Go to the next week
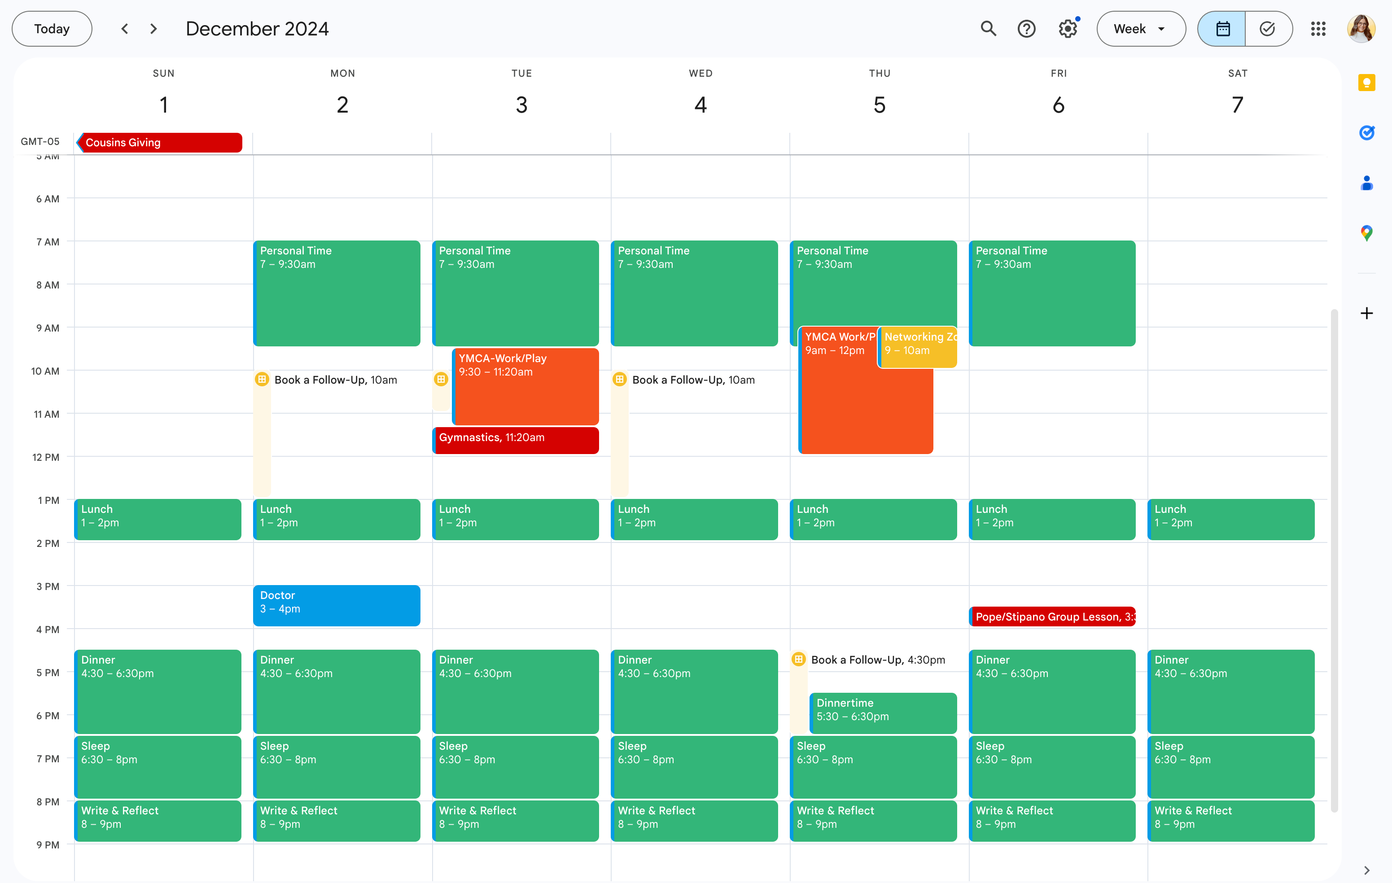 click(x=153, y=29)
